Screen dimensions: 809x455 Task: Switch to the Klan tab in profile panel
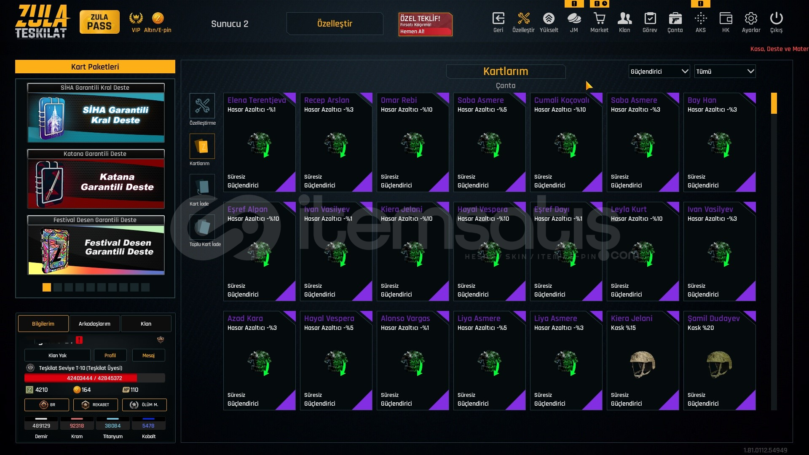click(x=146, y=324)
